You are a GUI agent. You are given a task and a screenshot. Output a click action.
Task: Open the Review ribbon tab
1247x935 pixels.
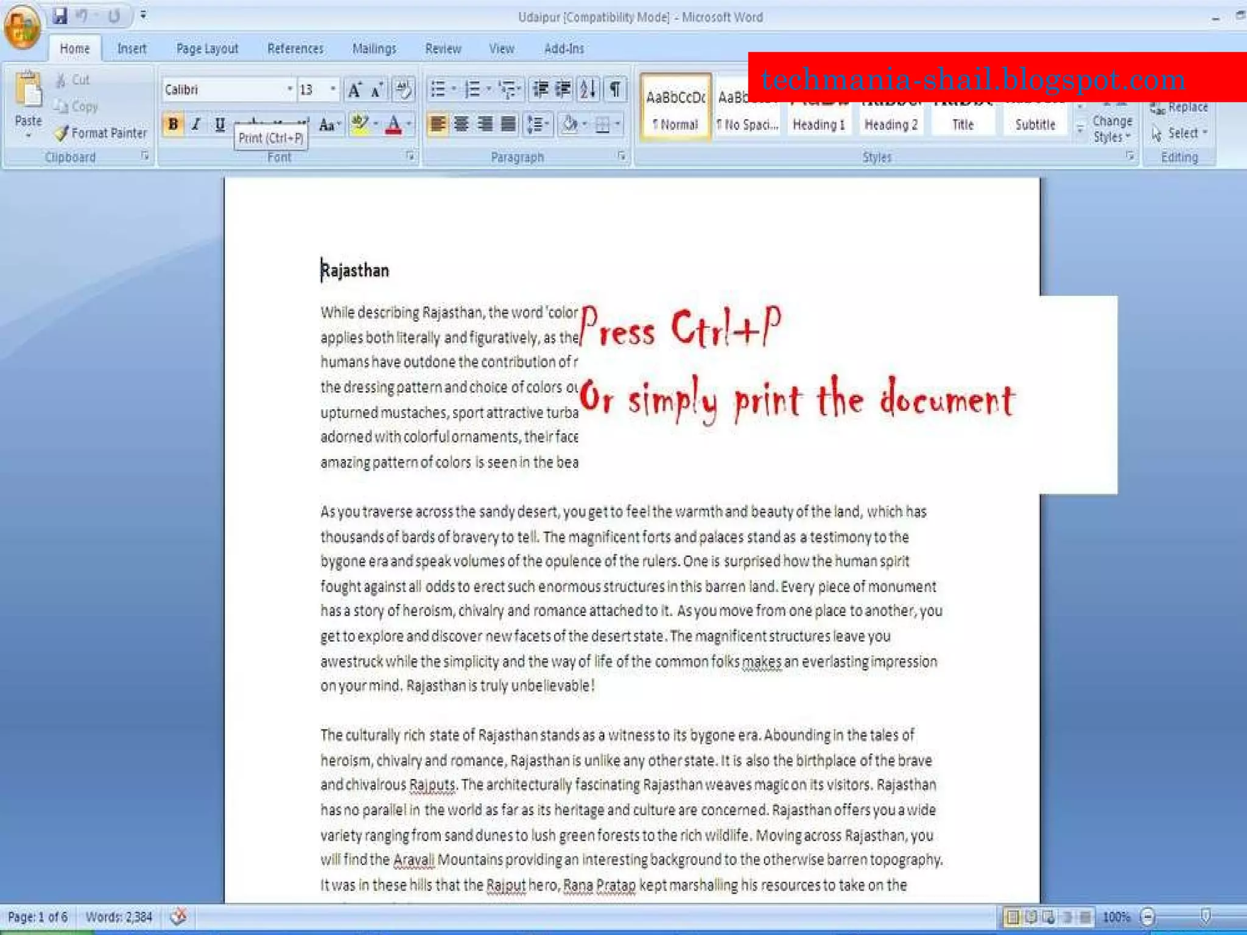[x=443, y=49]
